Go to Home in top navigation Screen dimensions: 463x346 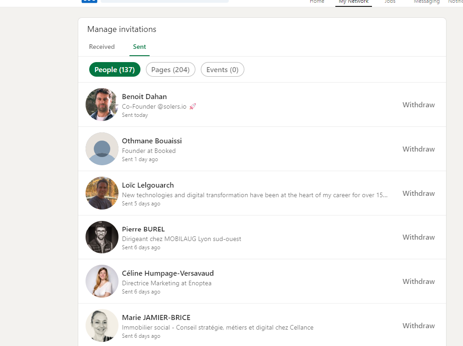click(317, 2)
